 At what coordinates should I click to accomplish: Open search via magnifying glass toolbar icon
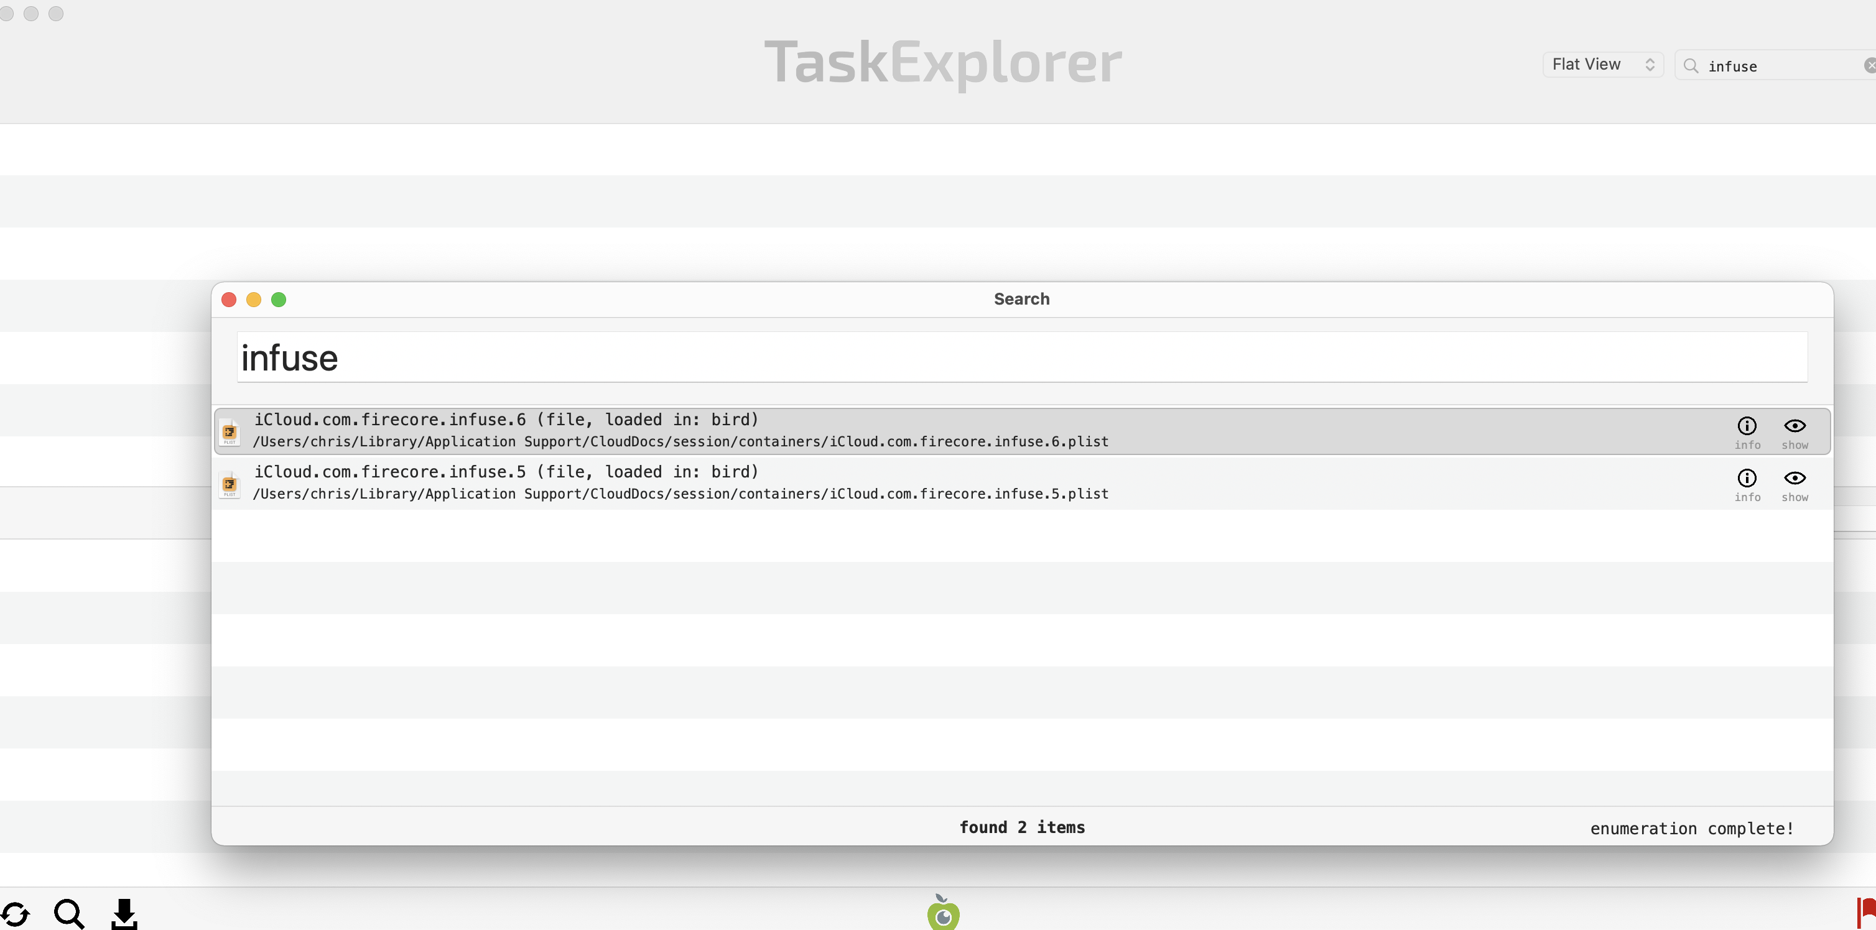(x=69, y=913)
